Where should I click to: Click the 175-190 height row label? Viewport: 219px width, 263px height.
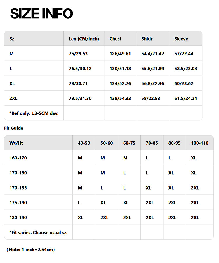18,203
